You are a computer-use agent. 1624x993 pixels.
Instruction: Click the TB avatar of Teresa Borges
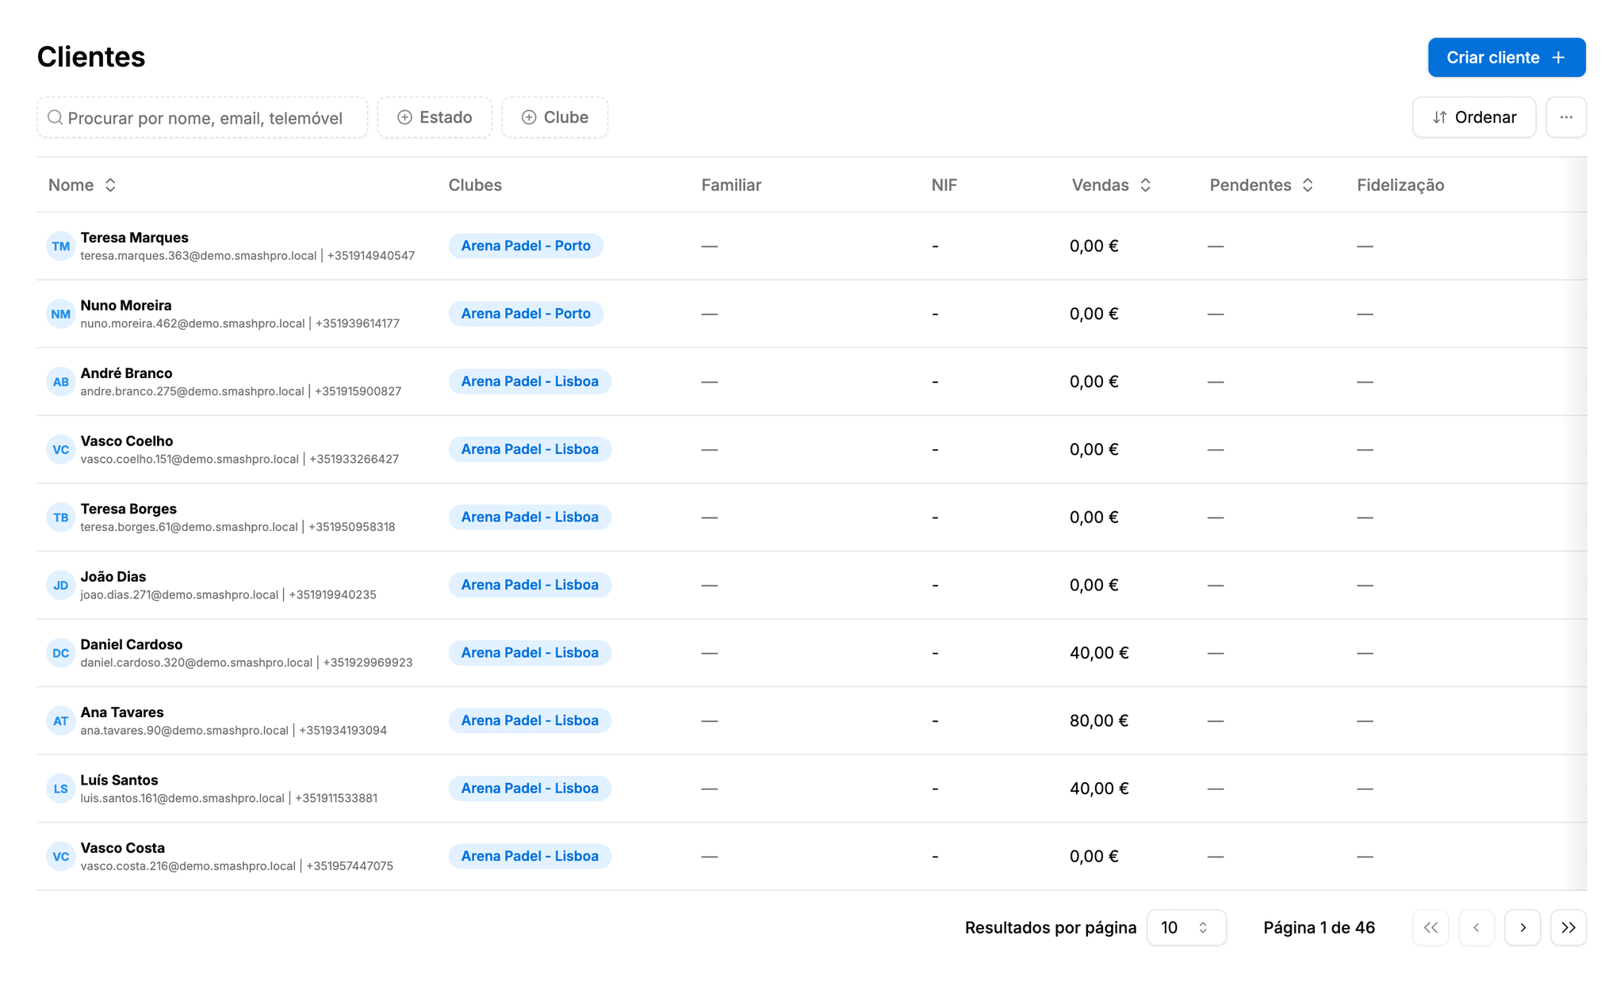click(61, 517)
